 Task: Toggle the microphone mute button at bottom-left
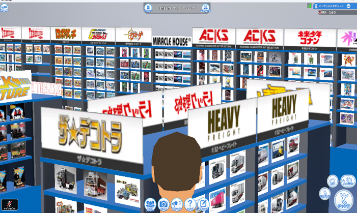pos(9,204)
